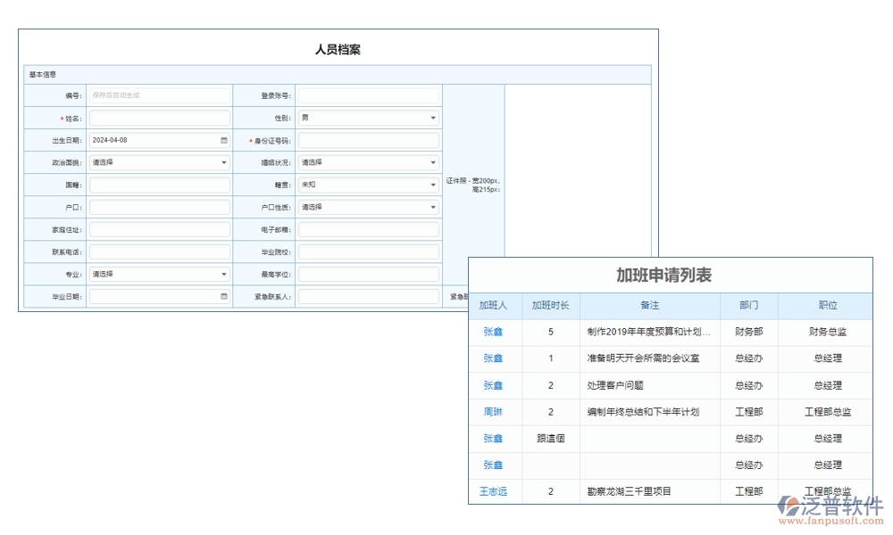Select 张鑫 in the first overtime row
The image size is (893, 535).
pyautogui.click(x=494, y=332)
